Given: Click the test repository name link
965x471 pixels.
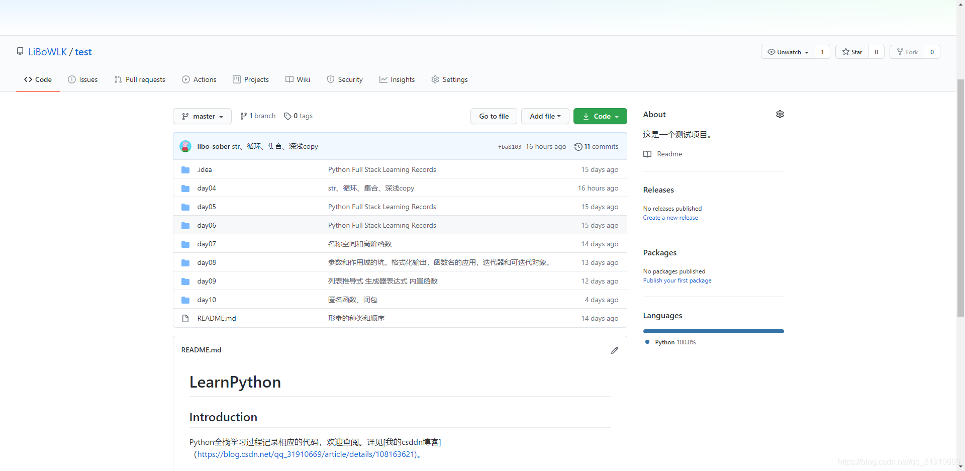Looking at the screenshot, I should [83, 52].
